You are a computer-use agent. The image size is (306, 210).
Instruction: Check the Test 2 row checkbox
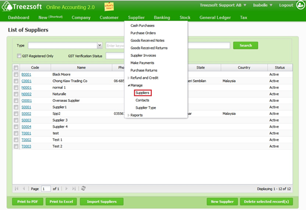(x=16, y=146)
